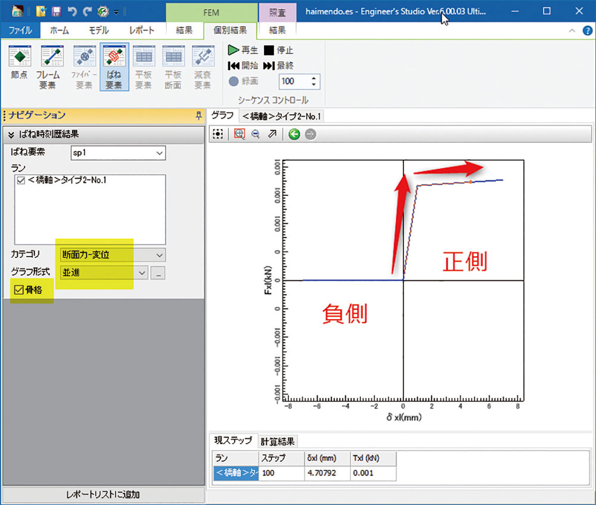596x505 pixels.
Task: Click the undo arrow in title bar
Action: [72, 11]
